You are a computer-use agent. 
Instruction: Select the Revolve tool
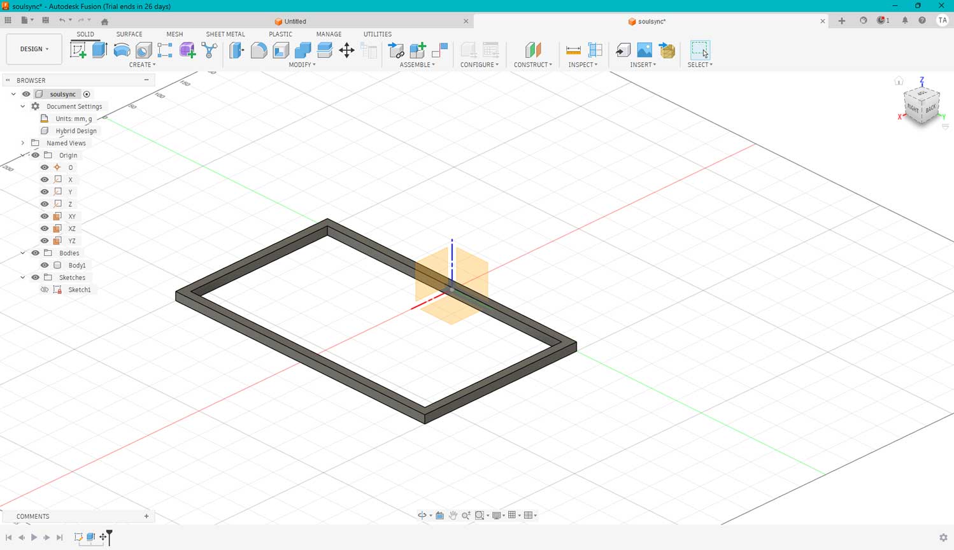(x=122, y=50)
